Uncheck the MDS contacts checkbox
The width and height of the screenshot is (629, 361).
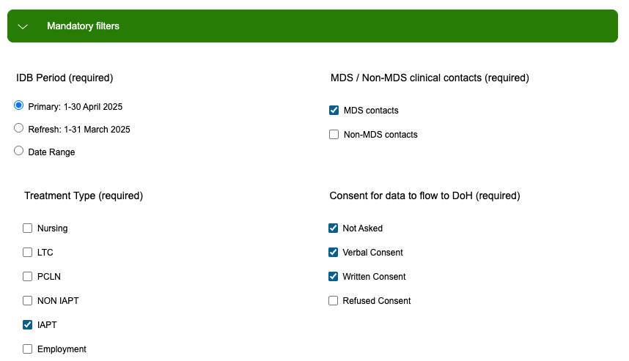click(x=334, y=111)
